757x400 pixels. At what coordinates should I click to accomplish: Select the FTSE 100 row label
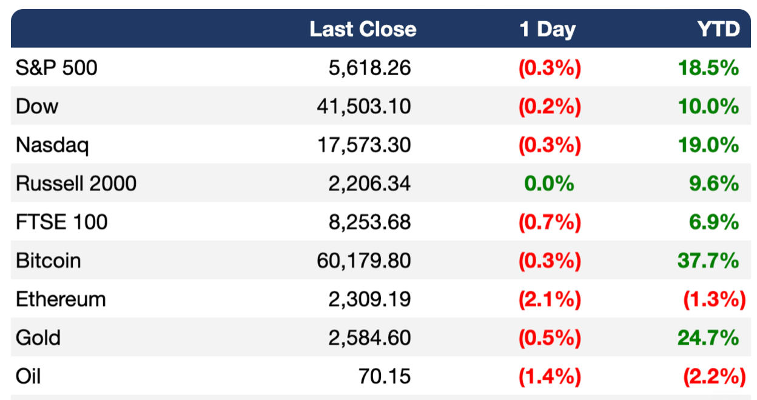(61, 222)
